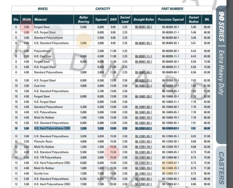This screenshot has width=233, height=188.
Task: Select the Tapered capacity column header
Action: [100, 20]
